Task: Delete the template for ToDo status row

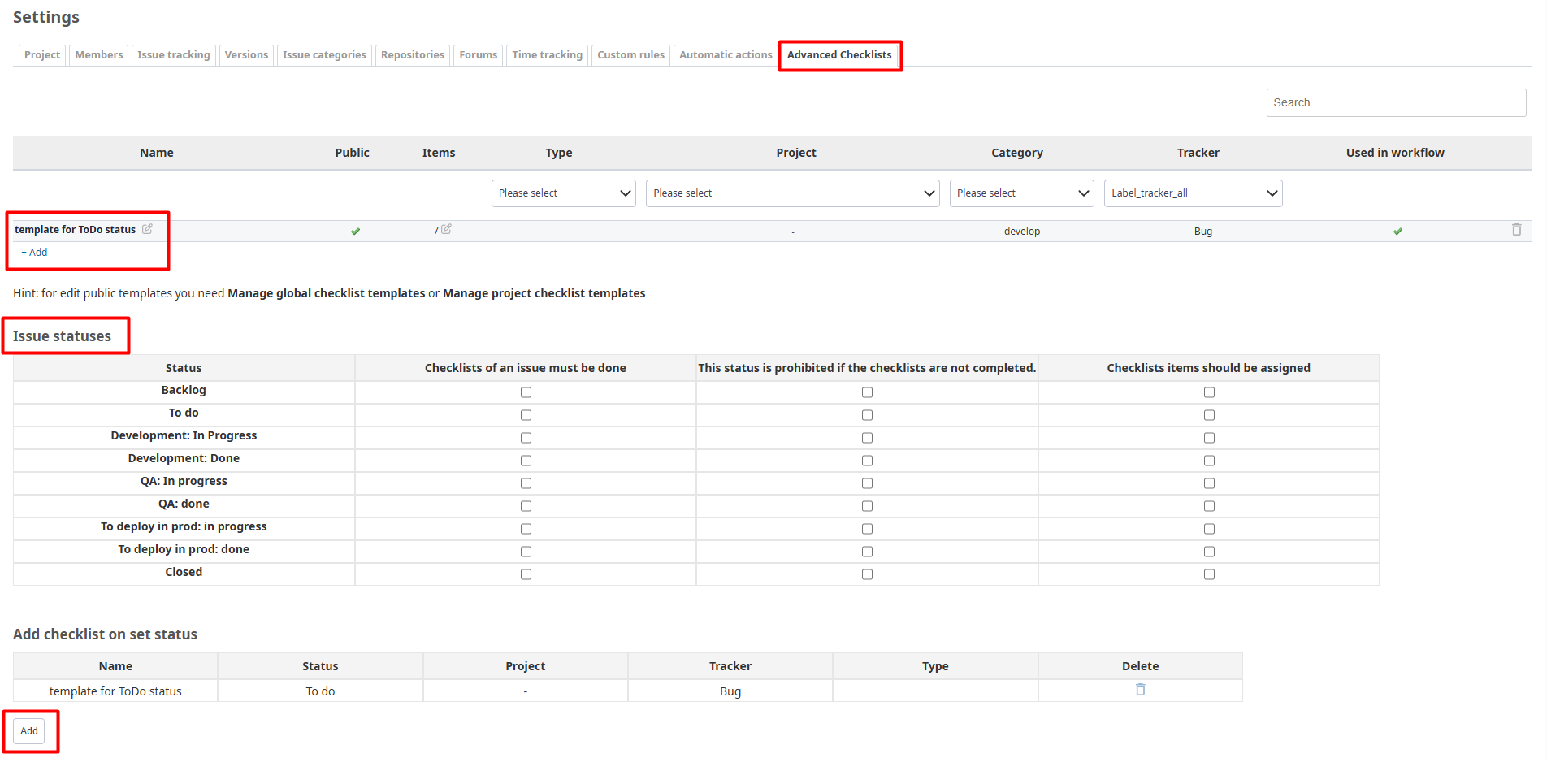Action: [1516, 230]
